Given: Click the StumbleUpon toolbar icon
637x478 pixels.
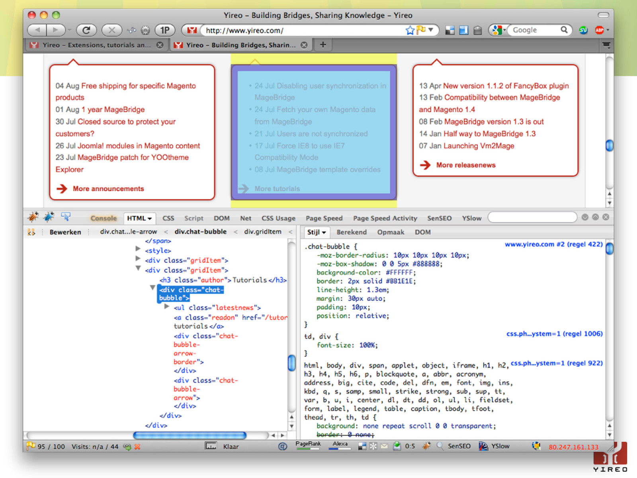Looking at the screenshot, I should 583,30.
